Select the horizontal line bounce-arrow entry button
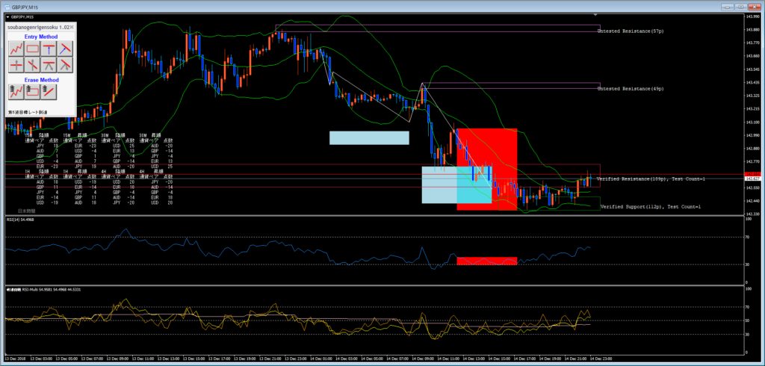765x366 pixels. (x=49, y=64)
